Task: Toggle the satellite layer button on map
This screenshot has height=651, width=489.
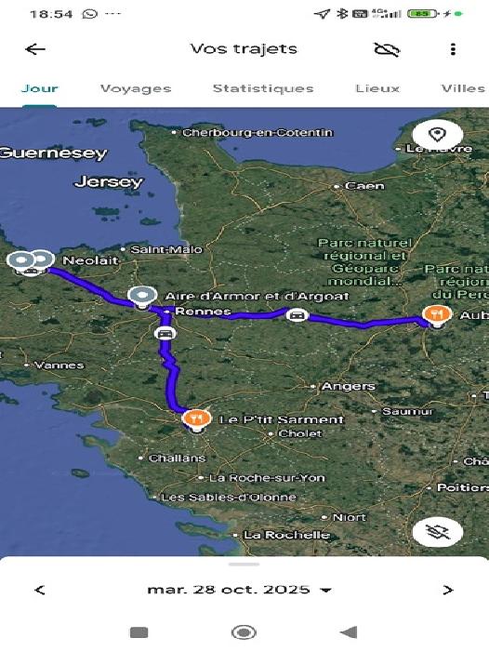Action: [438, 532]
